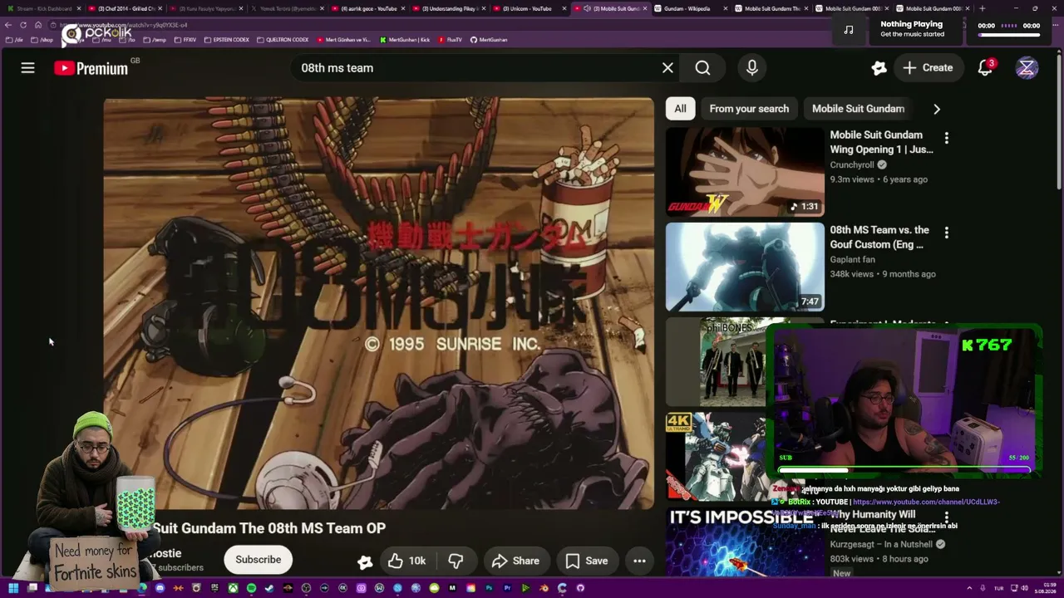Select the All filter chip
The width and height of the screenshot is (1064, 598).
(x=680, y=109)
